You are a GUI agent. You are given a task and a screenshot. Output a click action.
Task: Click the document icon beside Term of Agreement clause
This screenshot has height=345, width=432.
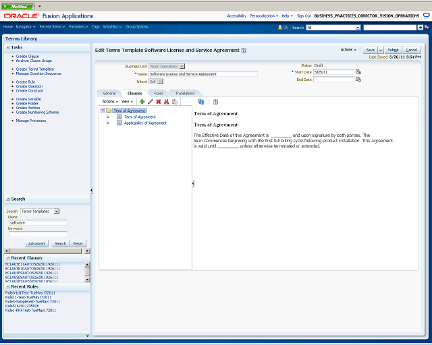(119, 117)
